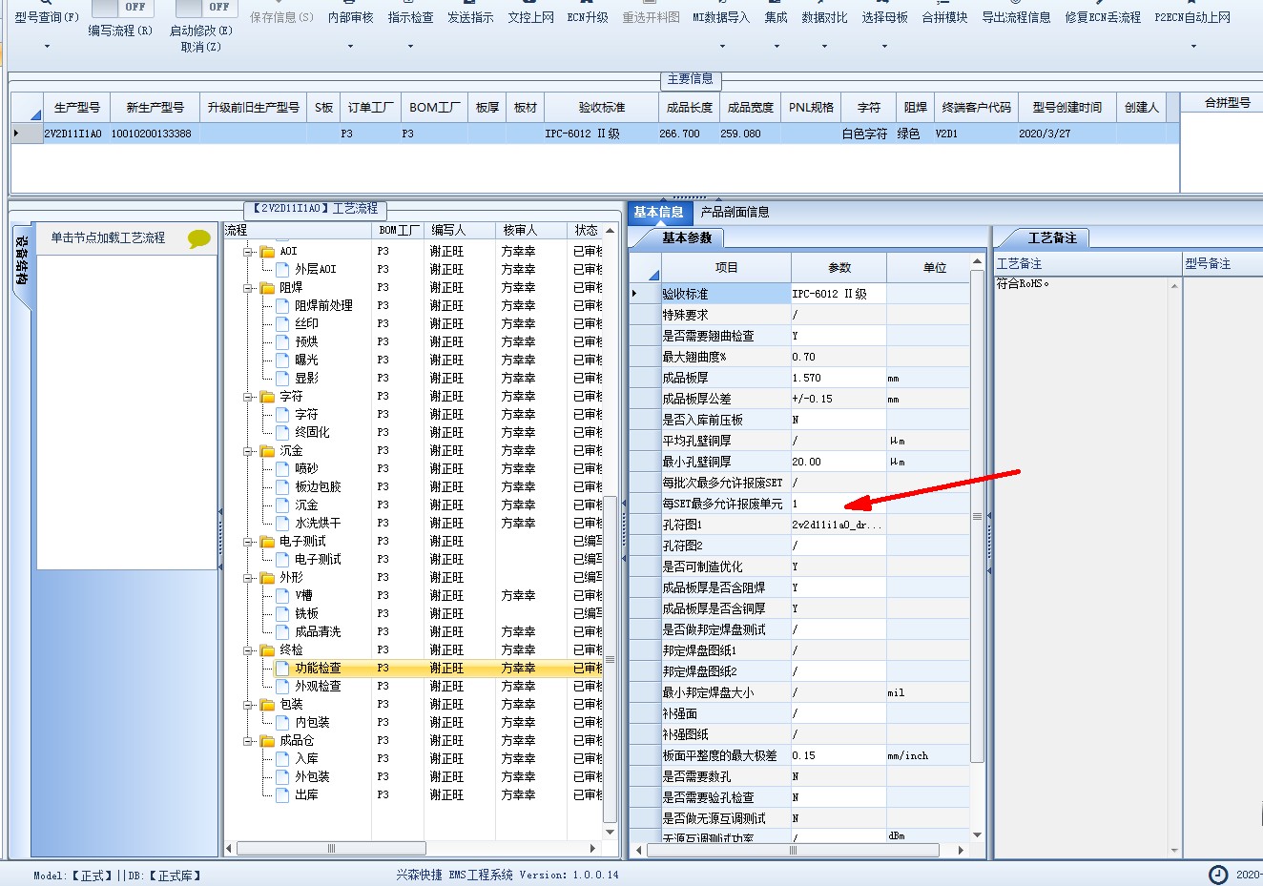
Task: Open the MI数据导入 dropdown arrow
Action: [720, 46]
